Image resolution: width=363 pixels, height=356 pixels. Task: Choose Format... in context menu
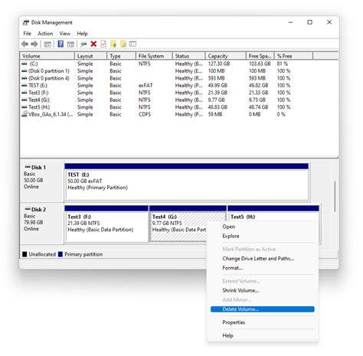(263, 268)
